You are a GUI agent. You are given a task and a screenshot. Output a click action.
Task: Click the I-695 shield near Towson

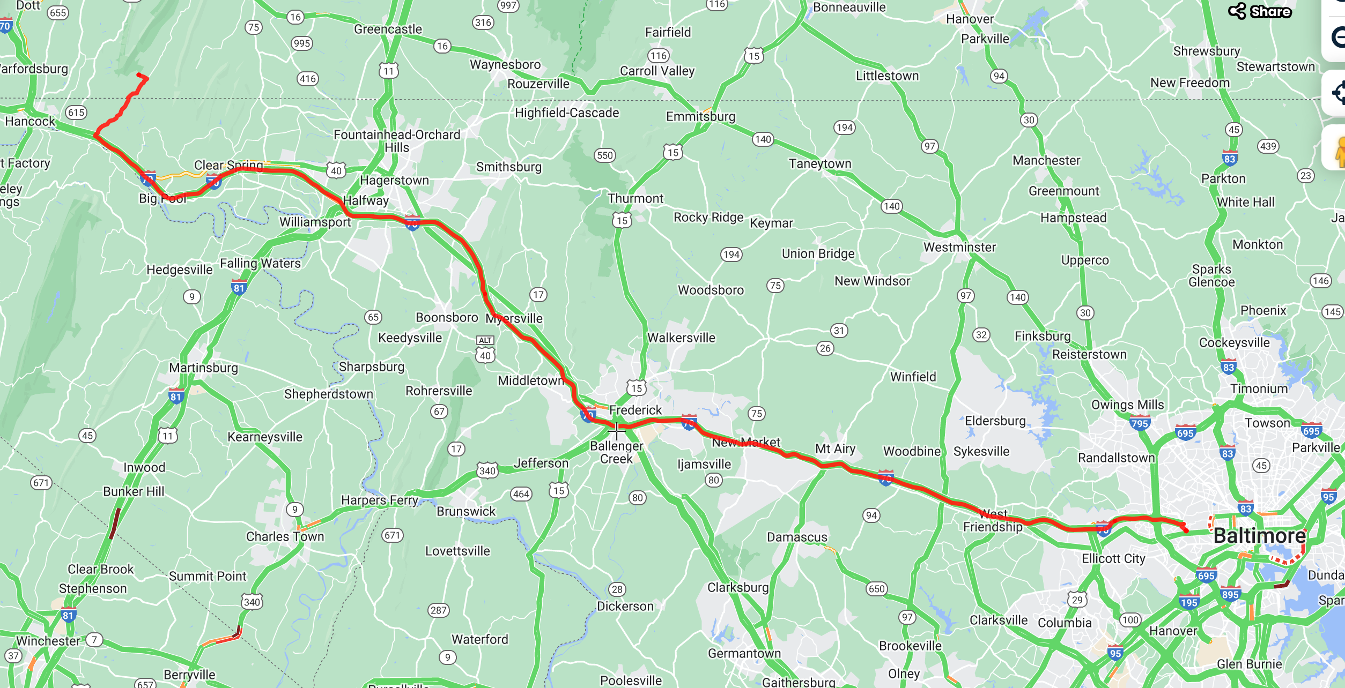(1311, 430)
